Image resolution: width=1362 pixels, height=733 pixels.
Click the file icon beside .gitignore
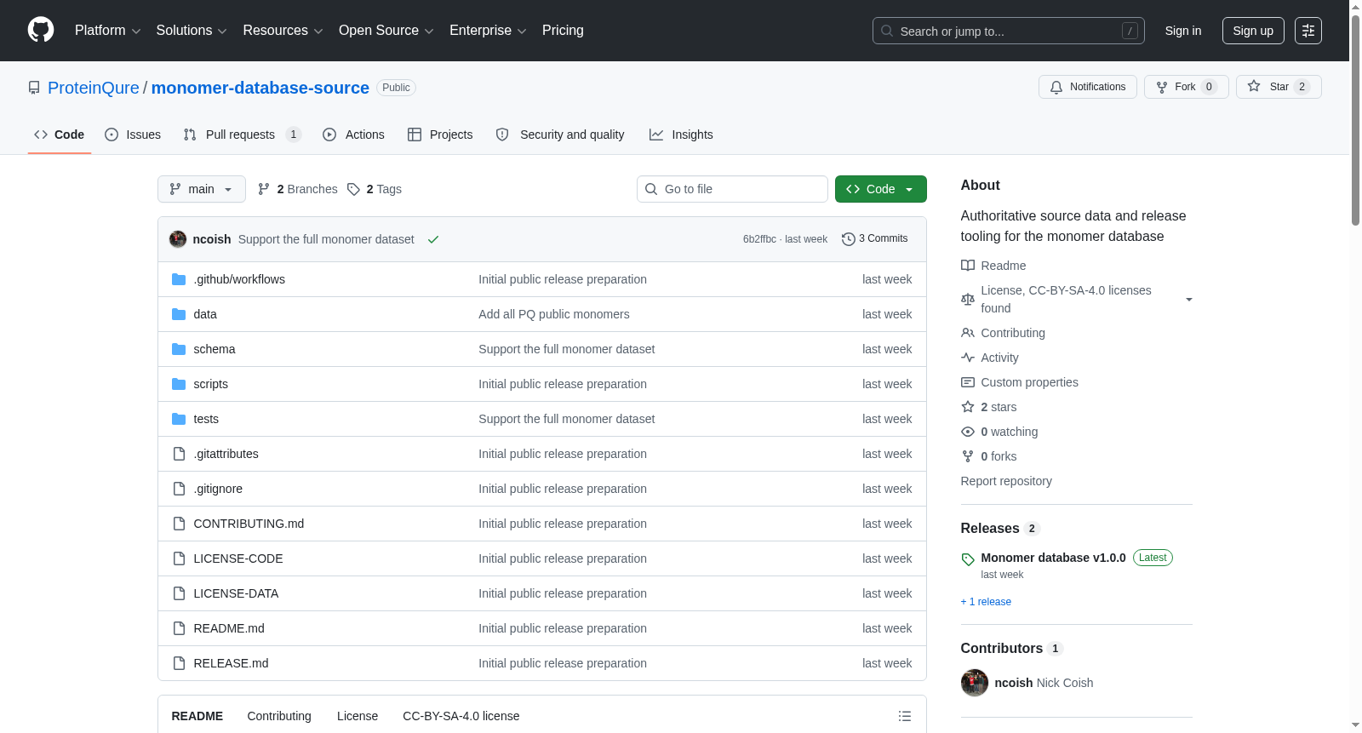(x=179, y=489)
